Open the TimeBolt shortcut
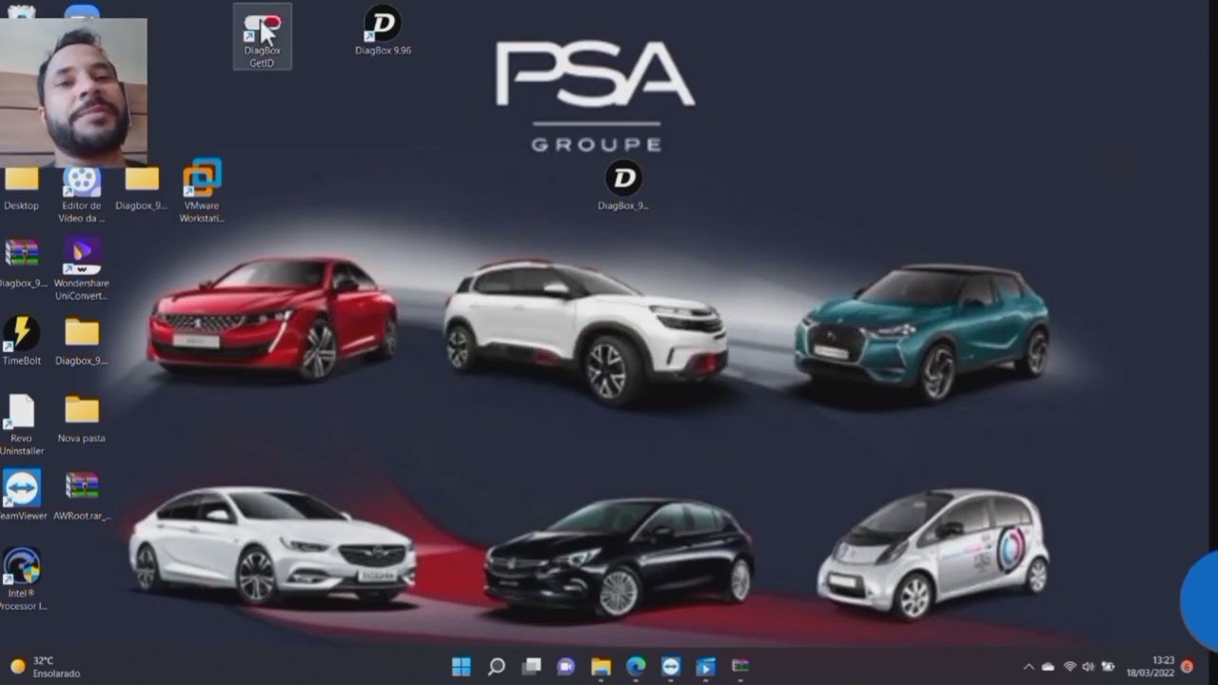 pos(21,341)
